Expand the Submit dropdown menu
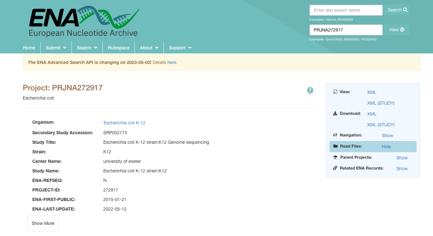The image size is (433, 236). point(56,48)
